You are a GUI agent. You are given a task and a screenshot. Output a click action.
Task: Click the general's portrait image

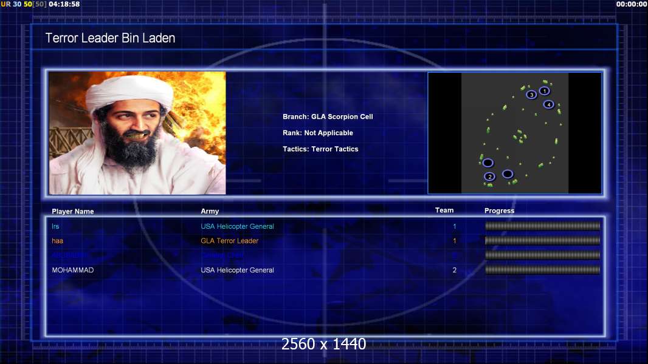pos(137,133)
